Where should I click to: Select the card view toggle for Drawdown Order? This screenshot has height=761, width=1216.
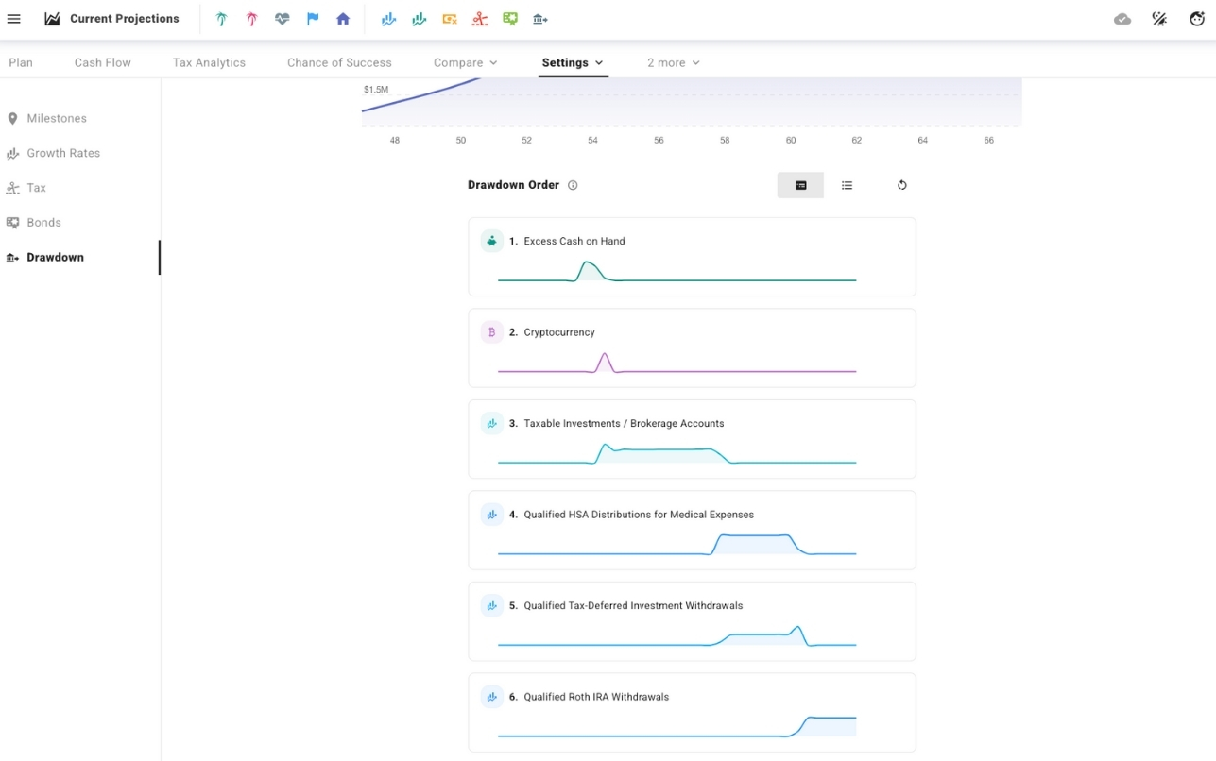800,185
